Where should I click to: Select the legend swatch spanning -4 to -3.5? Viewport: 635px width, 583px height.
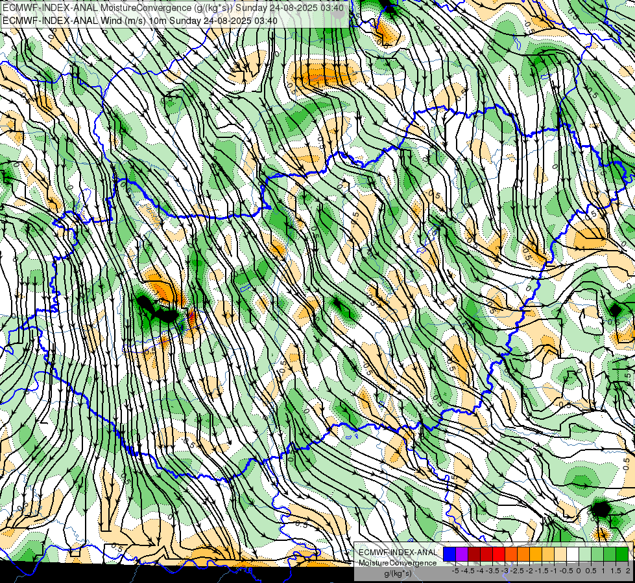(x=486, y=554)
